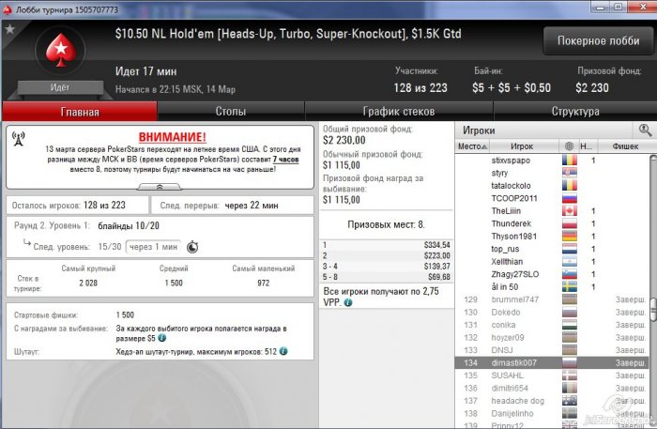The height and width of the screenshot is (429, 657).
Task: Click the globe country column icon
Action: (569, 146)
